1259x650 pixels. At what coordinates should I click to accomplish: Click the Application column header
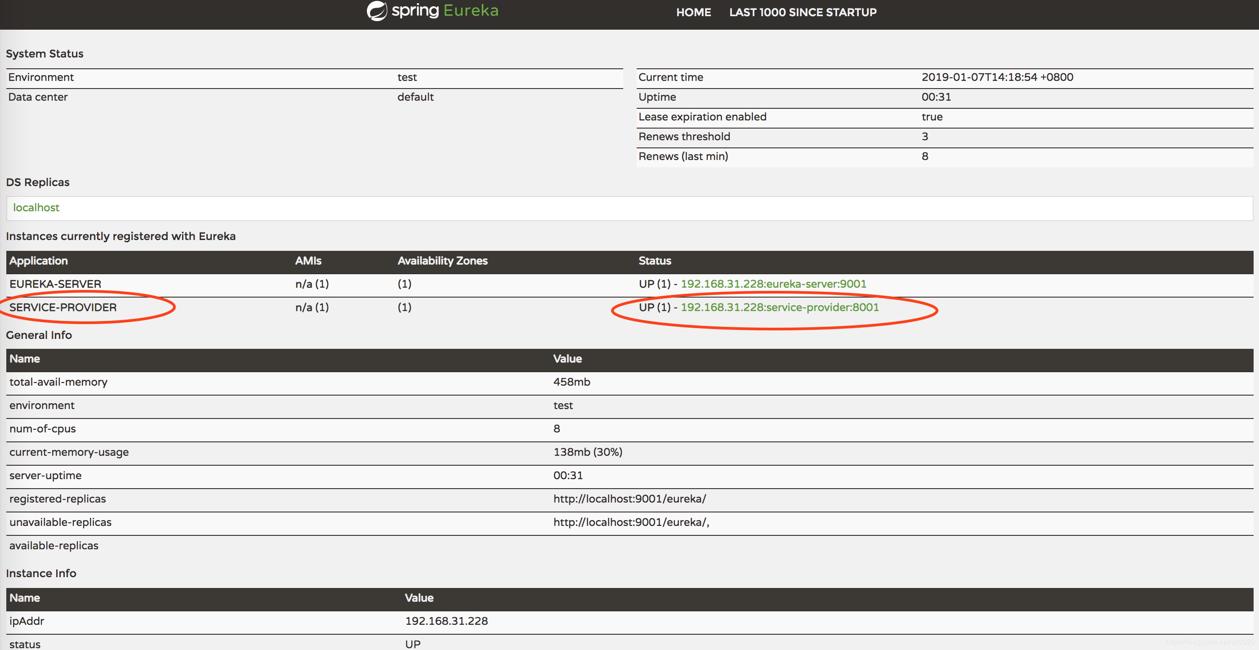pos(39,261)
